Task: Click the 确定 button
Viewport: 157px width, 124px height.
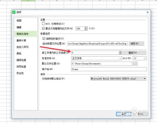Action: click(x=124, y=114)
